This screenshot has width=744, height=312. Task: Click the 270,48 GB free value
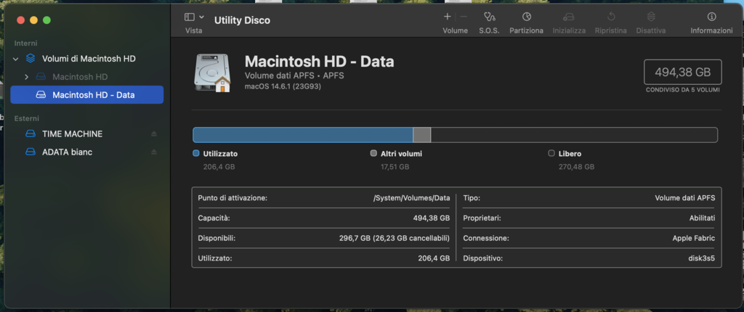[576, 167]
